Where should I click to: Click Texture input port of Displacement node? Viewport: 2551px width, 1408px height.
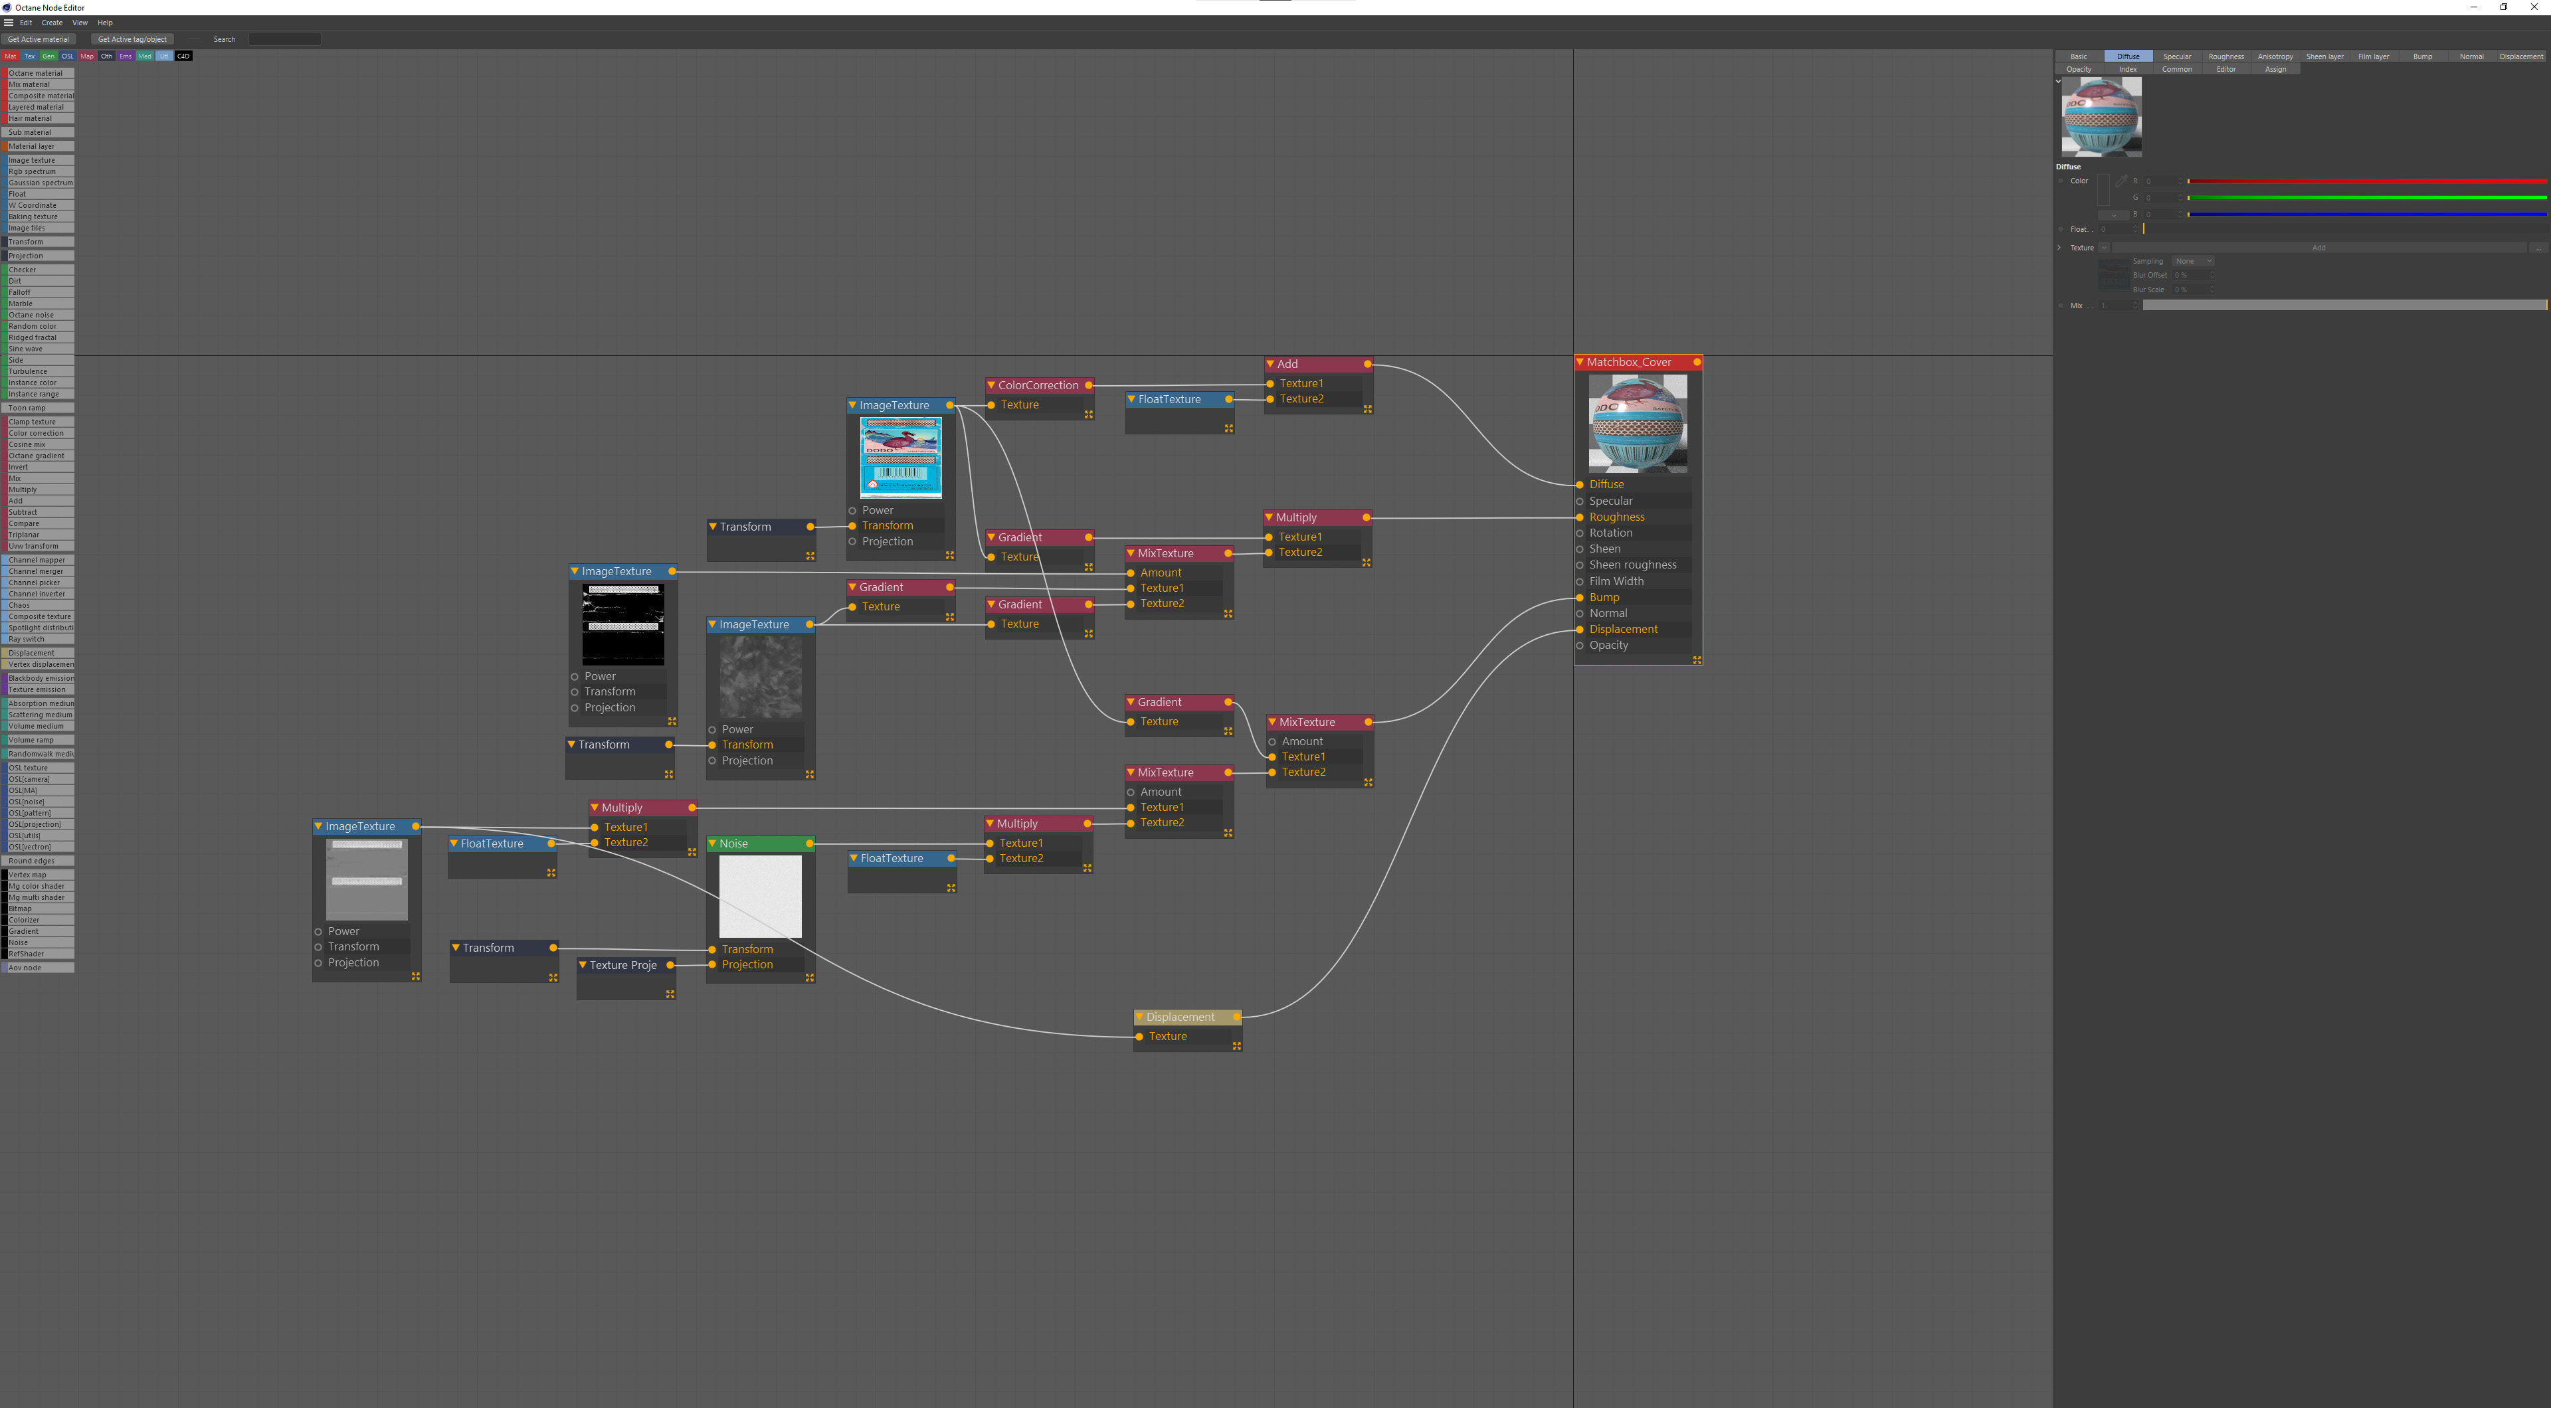(x=1140, y=1037)
